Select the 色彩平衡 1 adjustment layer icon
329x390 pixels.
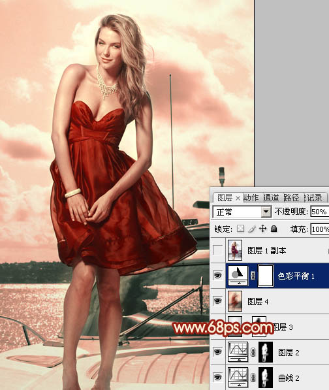pos(238,275)
